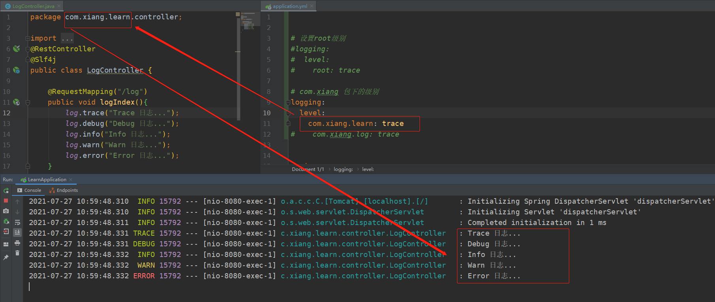Close the LearnApplication run tab
Viewport: 715px width, 302px height.
71,180
